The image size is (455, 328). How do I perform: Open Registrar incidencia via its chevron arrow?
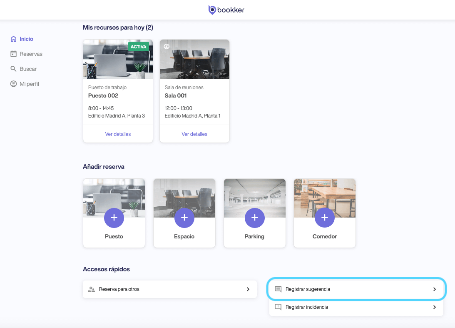435,307
